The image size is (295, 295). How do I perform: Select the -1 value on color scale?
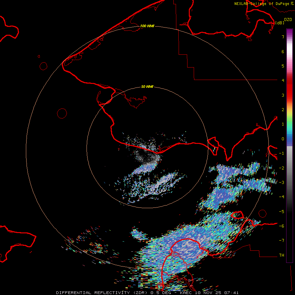point(282,153)
